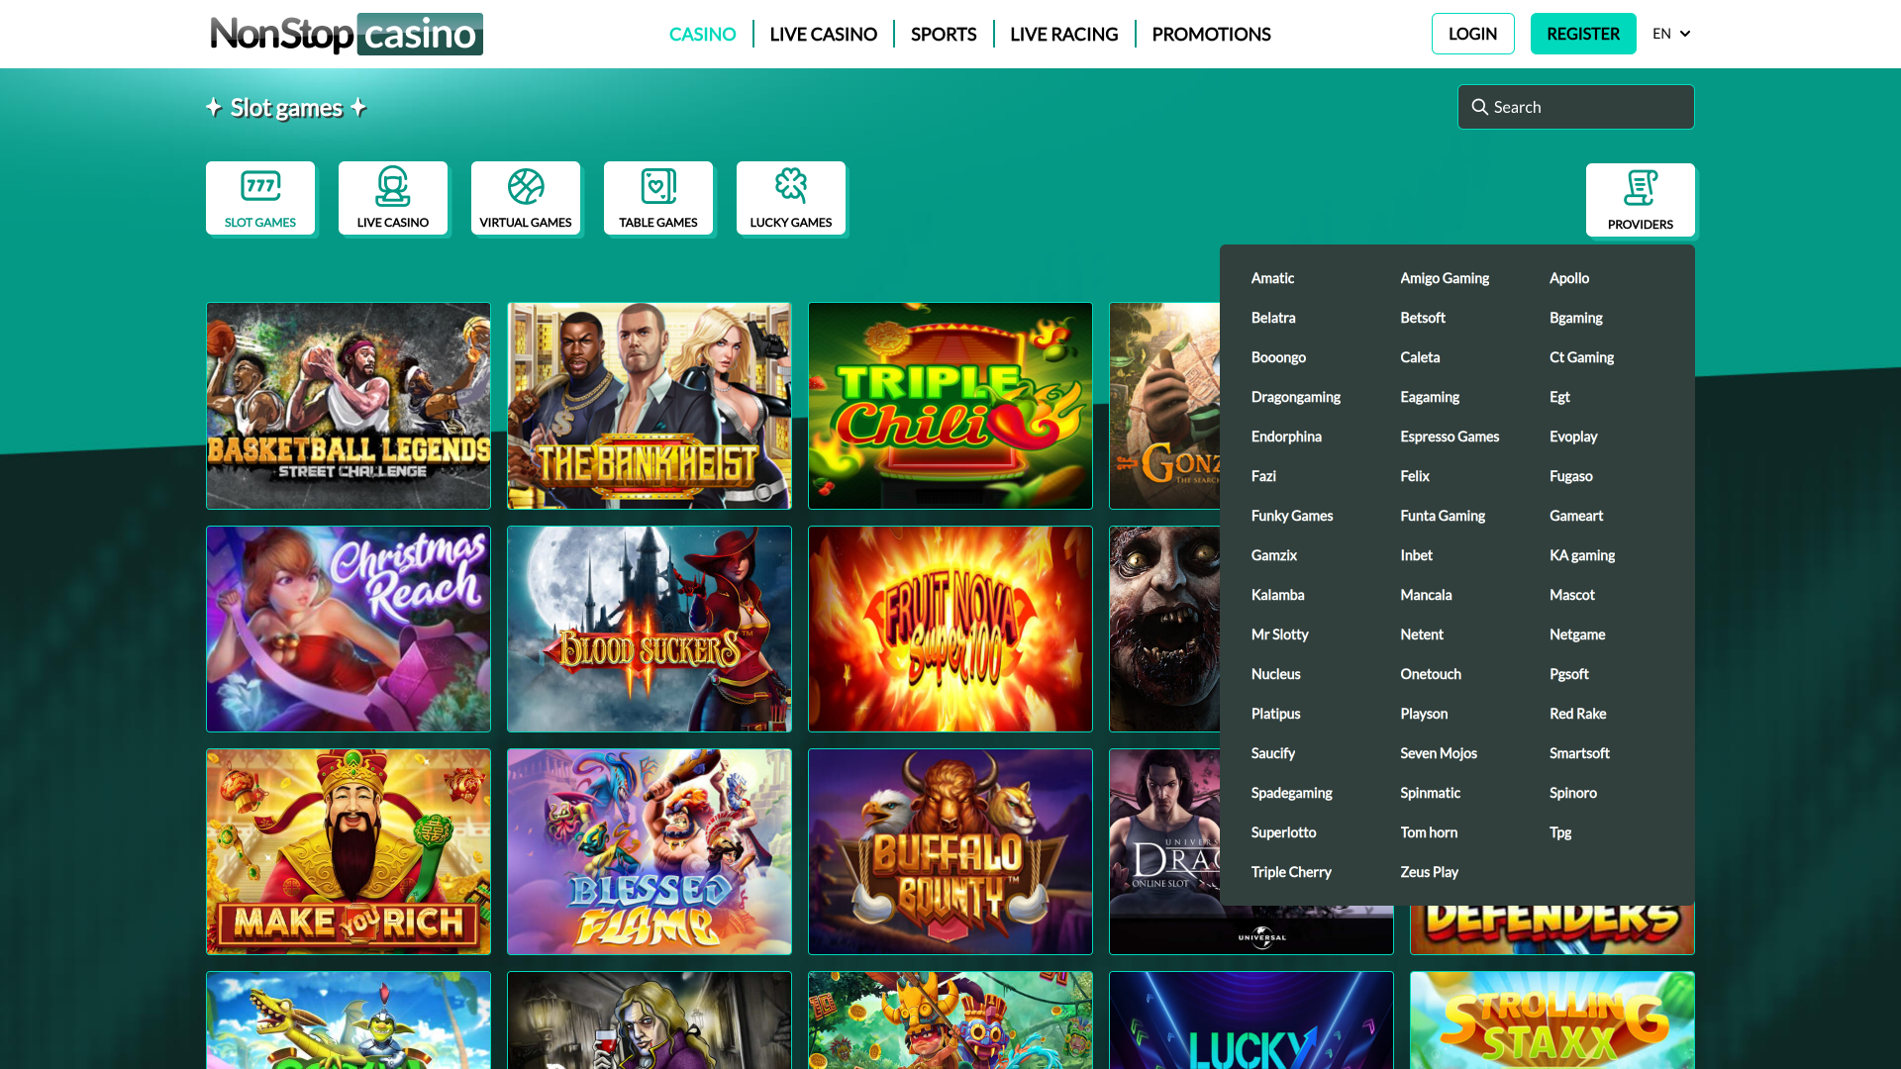The height and width of the screenshot is (1069, 1901).
Task: Expand the EN language dropdown
Action: point(1670,33)
